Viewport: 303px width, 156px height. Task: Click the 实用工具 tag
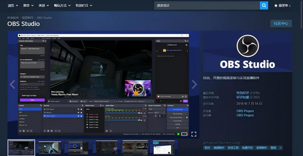pos(233,148)
